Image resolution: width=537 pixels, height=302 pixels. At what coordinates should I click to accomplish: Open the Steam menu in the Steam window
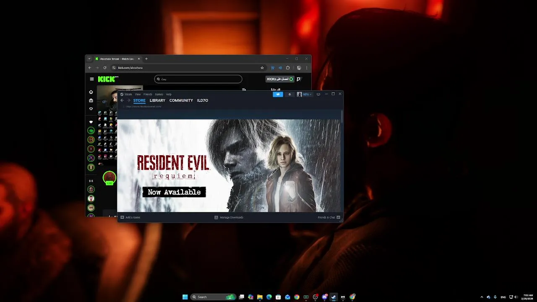[128, 94]
